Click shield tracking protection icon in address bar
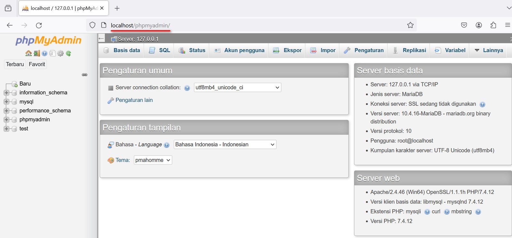The width and height of the screenshot is (512, 238). click(x=92, y=25)
